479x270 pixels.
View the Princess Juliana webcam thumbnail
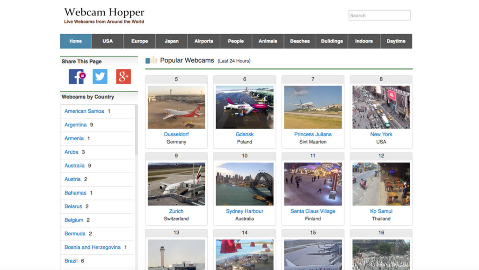pos(313,107)
